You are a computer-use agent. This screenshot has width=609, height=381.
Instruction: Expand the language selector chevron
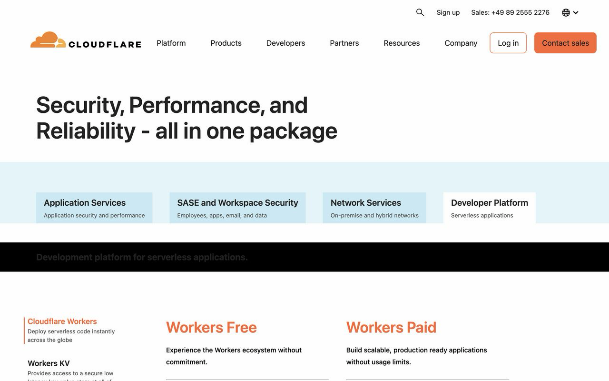coord(576,12)
